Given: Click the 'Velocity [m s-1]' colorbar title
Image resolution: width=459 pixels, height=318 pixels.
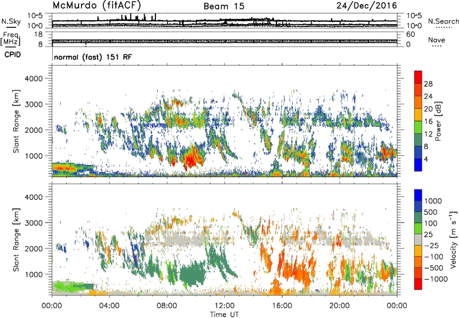Looking at the screenshot, I should coord(453,239).
